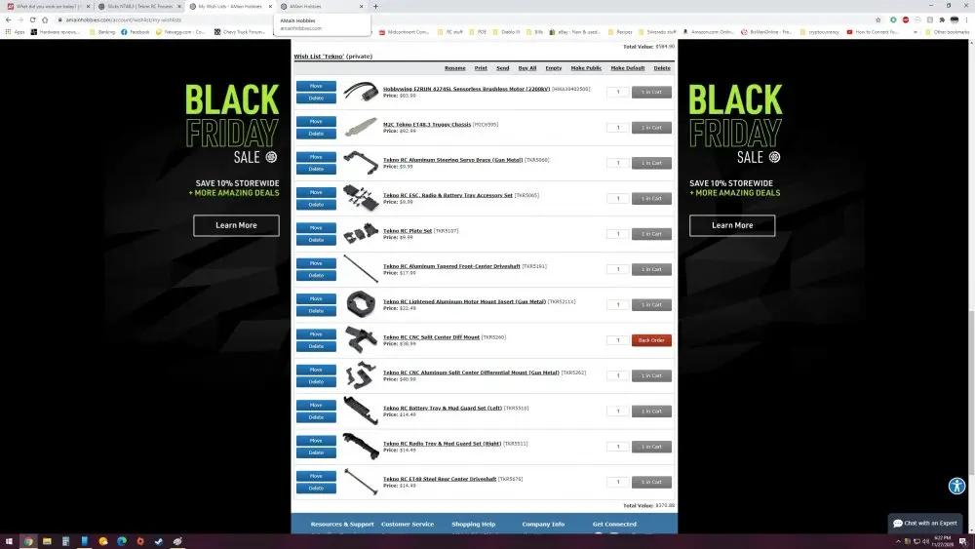
Task: Click Move for the Hobbywing EZRUN motor
Action: [x=316, y=86]
